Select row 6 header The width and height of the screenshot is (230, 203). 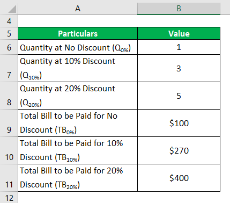coord(9,47)
